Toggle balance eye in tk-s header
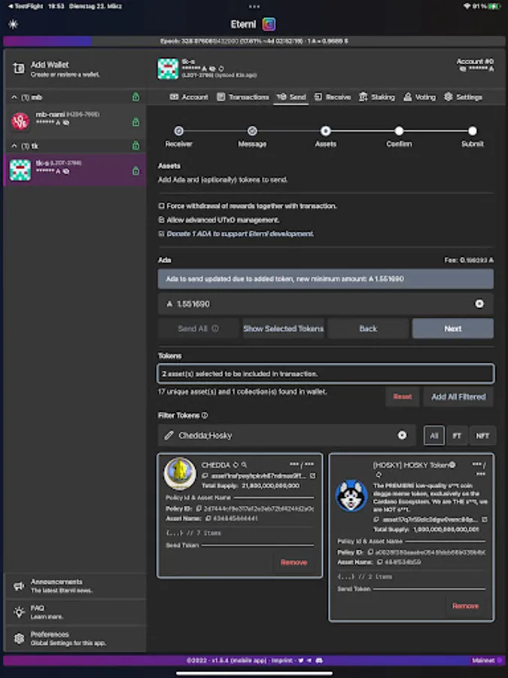Image resolution: width=508 pixels, height=678 pixels. (212, 69)
